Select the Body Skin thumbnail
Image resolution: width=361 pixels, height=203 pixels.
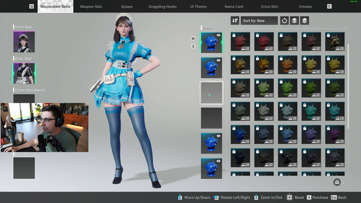(24, 73)
